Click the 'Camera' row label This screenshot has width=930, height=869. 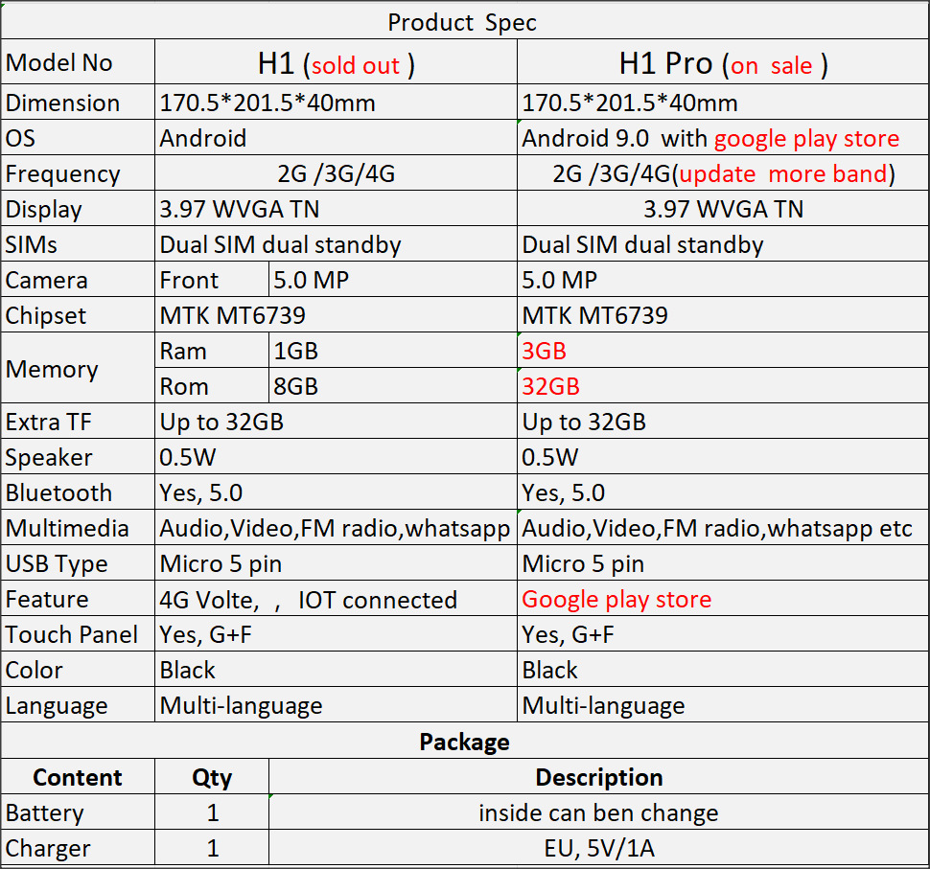[x=78, y=279]
